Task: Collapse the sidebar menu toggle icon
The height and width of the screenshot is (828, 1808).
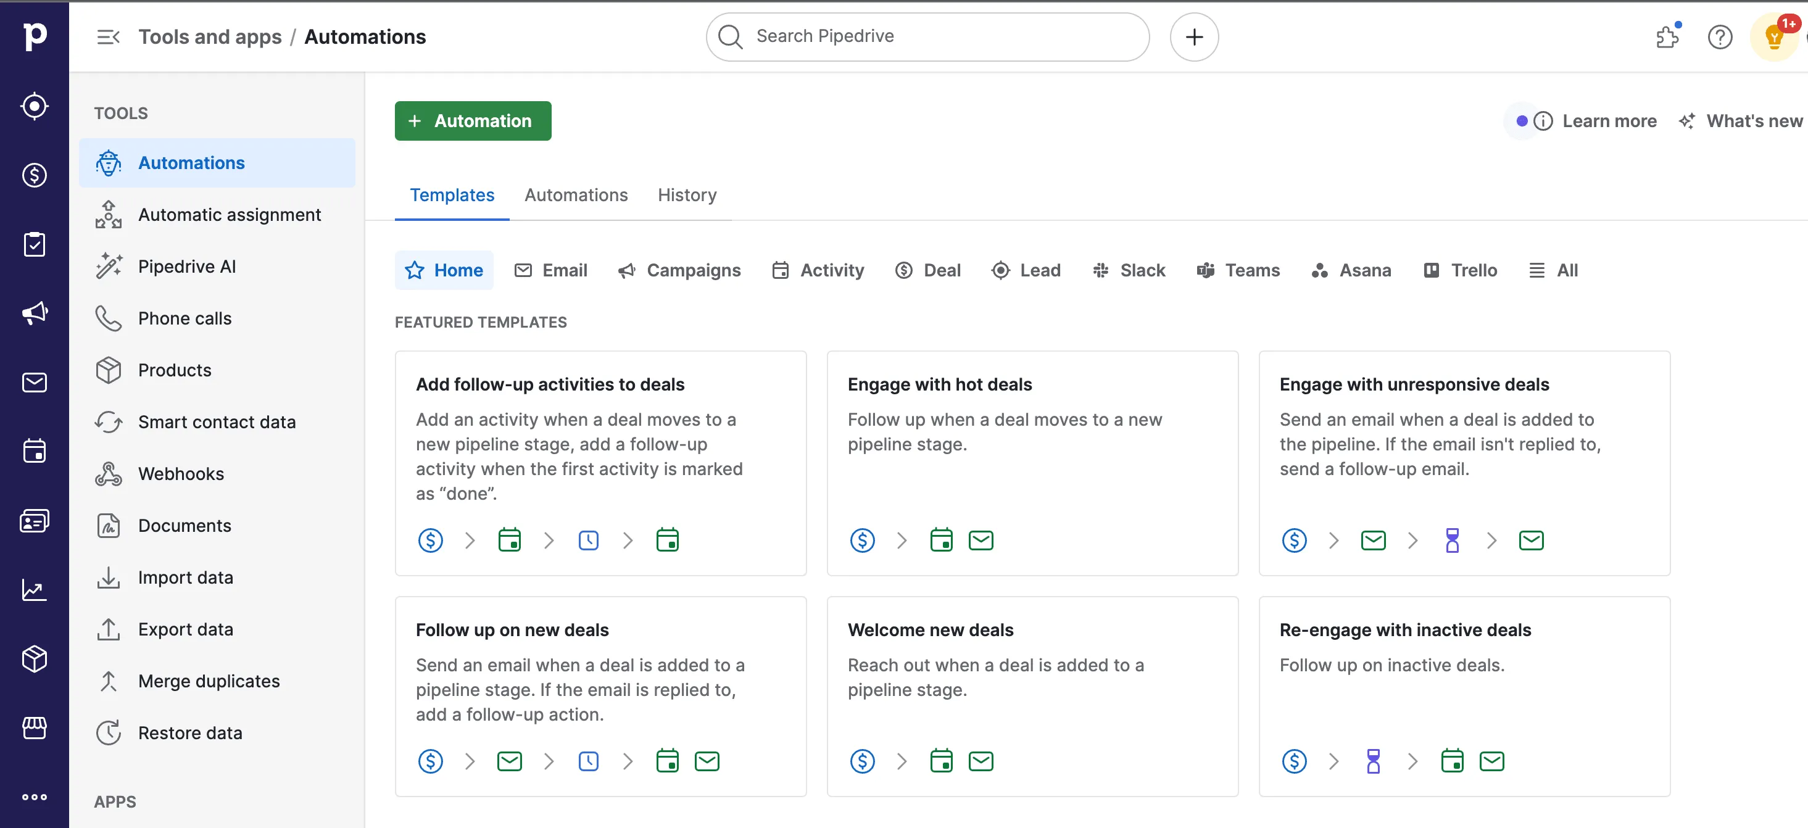Action: 108,36
